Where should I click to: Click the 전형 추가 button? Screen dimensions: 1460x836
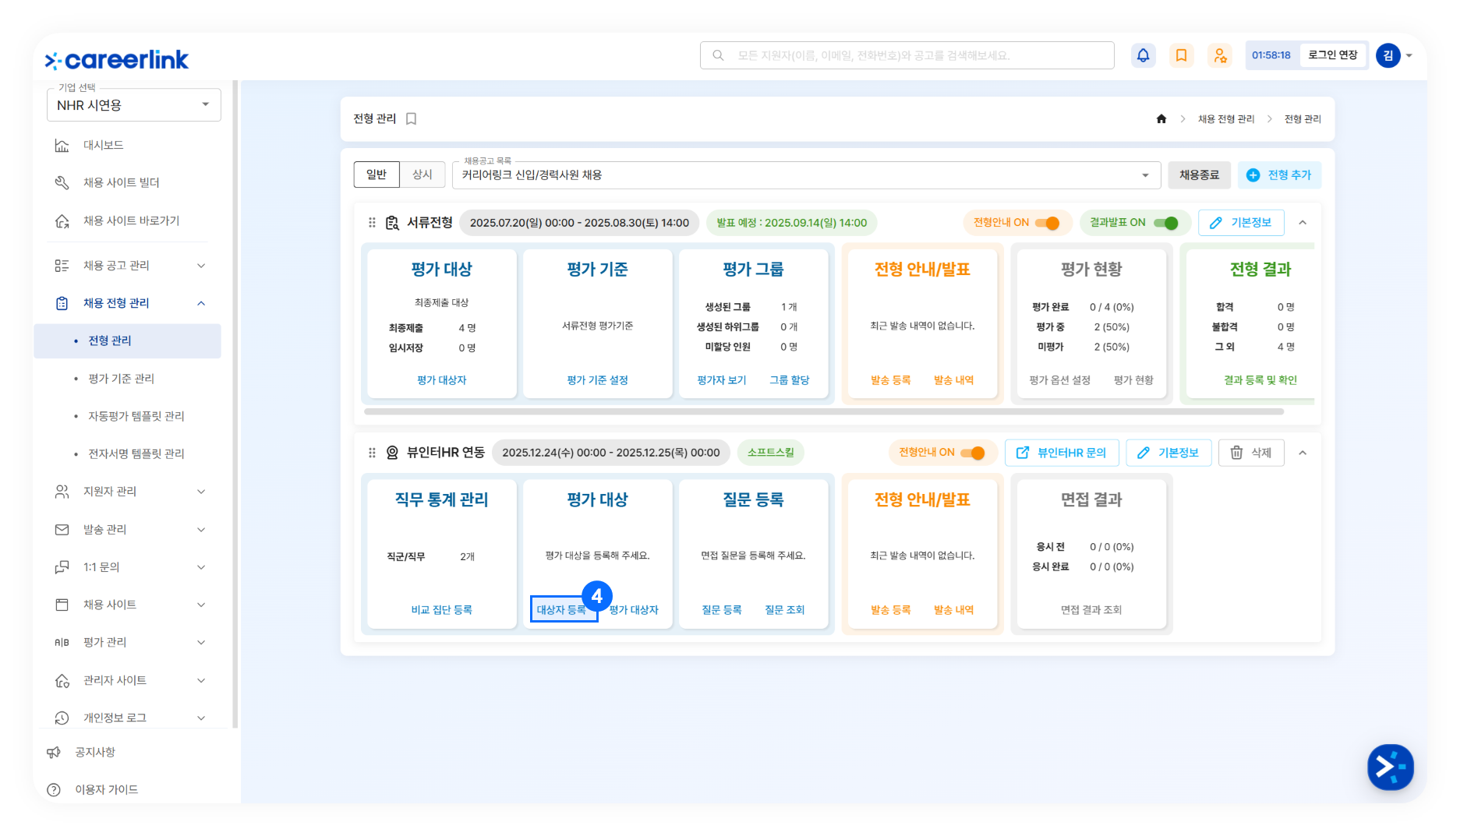click(x=1279, y=175)
